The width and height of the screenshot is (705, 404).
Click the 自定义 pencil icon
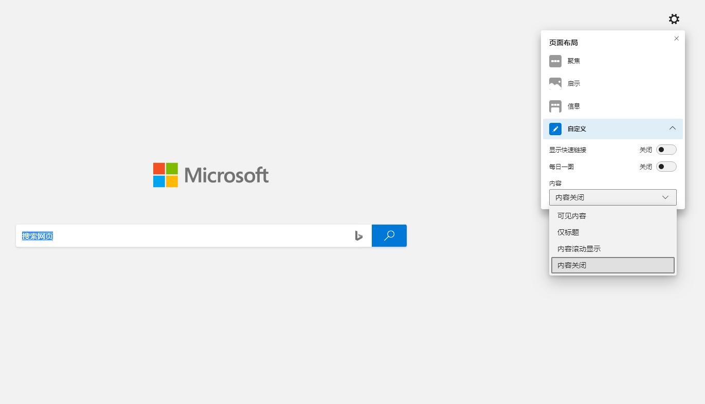click(x=555, y=129)
